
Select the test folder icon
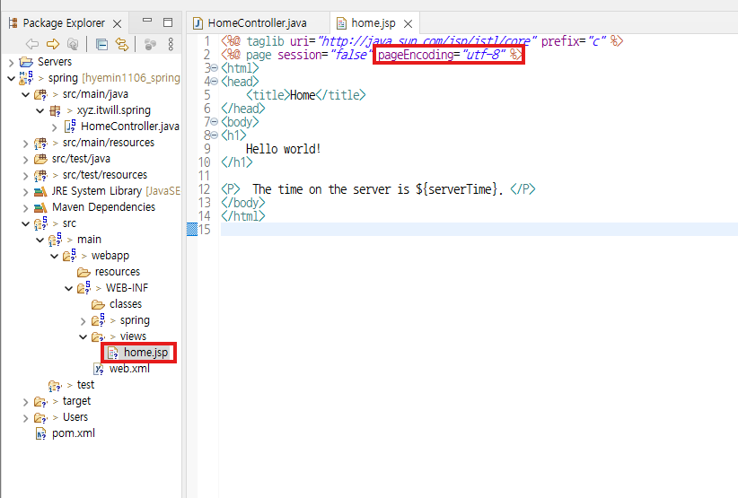(x=55, y=386)
